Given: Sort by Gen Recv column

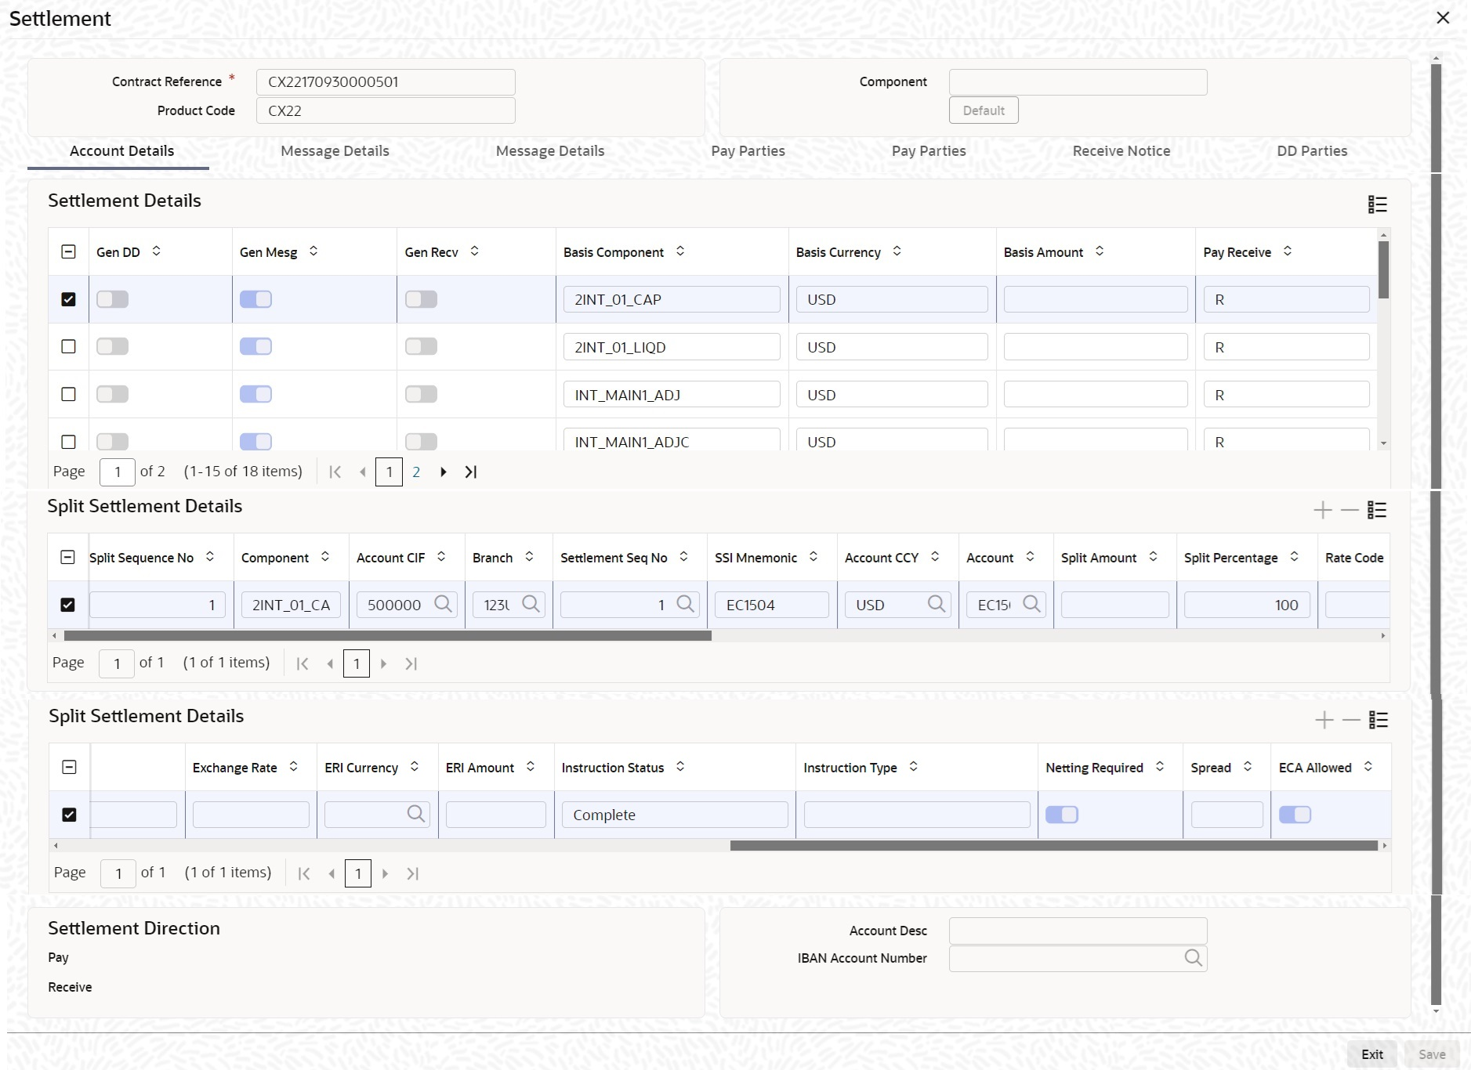Looking at the screenshot, I should pos(475,251).
